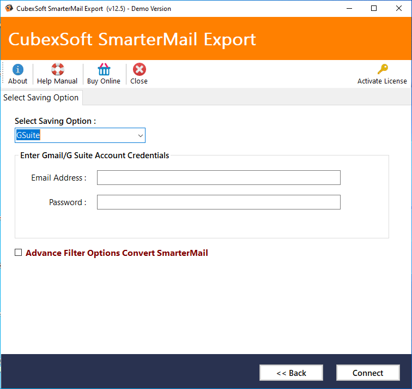Viewport: 412px width, 389px height.
Task: Click the Connect button
Action: 368,373
